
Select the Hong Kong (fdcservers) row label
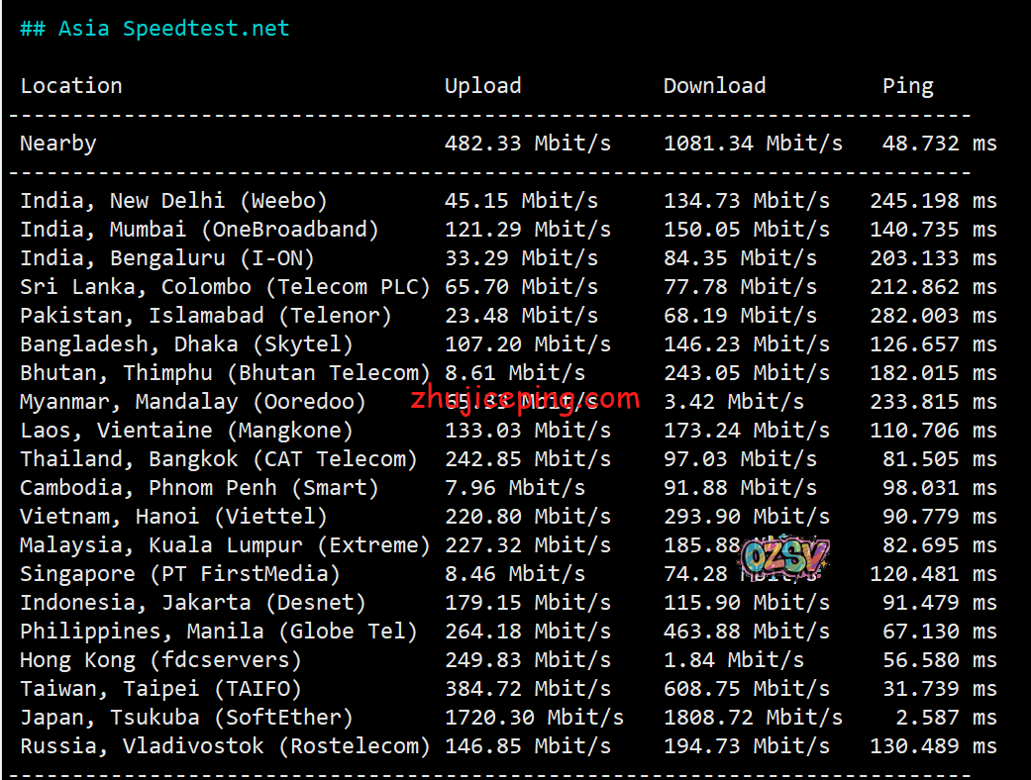pyautogui.click(x=160, y=660)
